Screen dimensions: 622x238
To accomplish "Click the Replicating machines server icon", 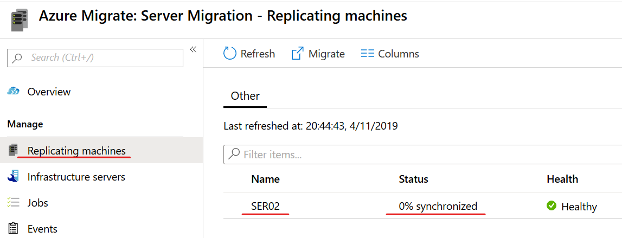I will coord(13,150).
